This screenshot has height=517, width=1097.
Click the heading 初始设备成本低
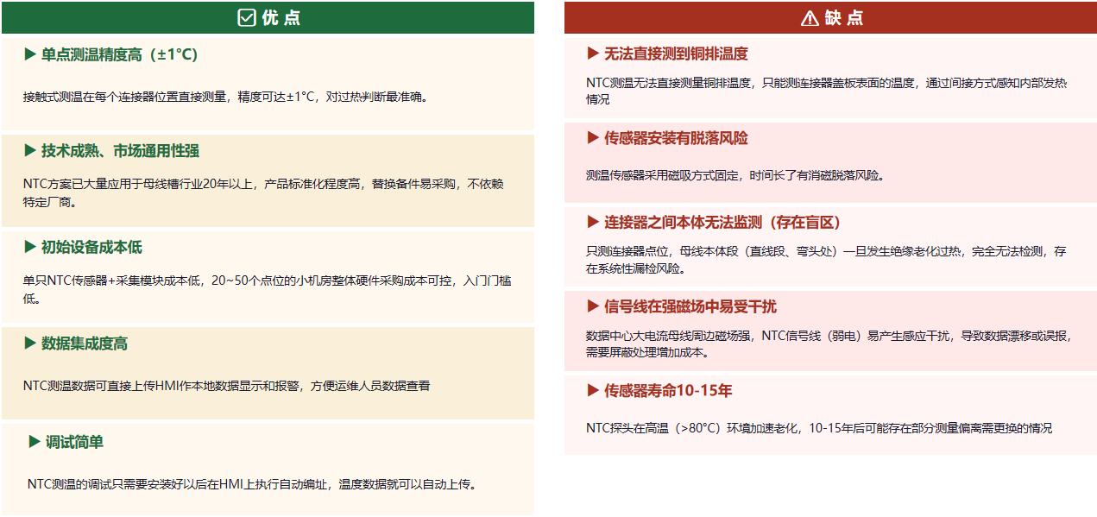[x=91, y=247]
